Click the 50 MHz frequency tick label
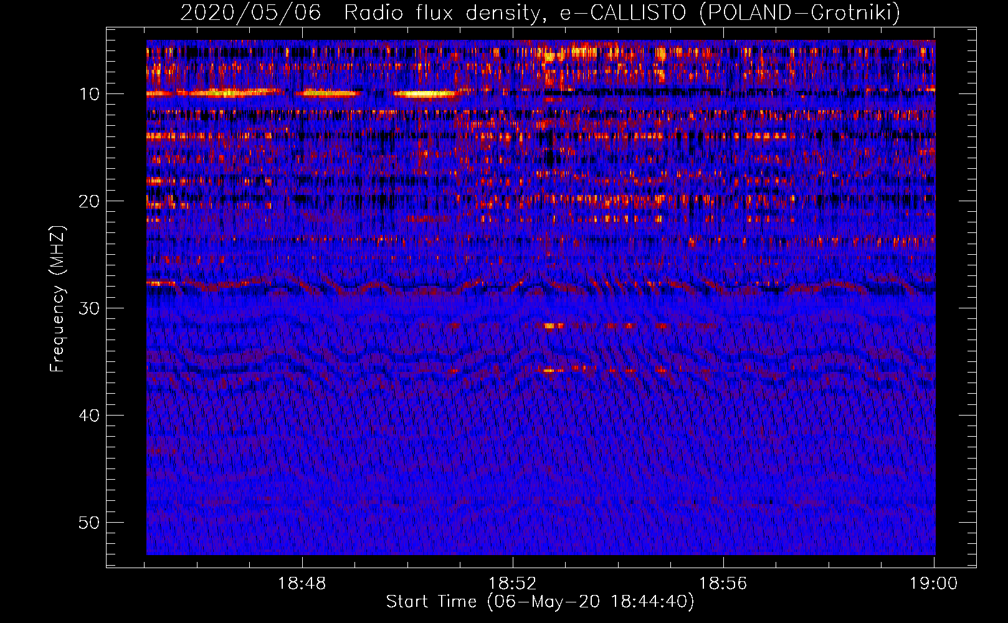 tap(89, 523)
